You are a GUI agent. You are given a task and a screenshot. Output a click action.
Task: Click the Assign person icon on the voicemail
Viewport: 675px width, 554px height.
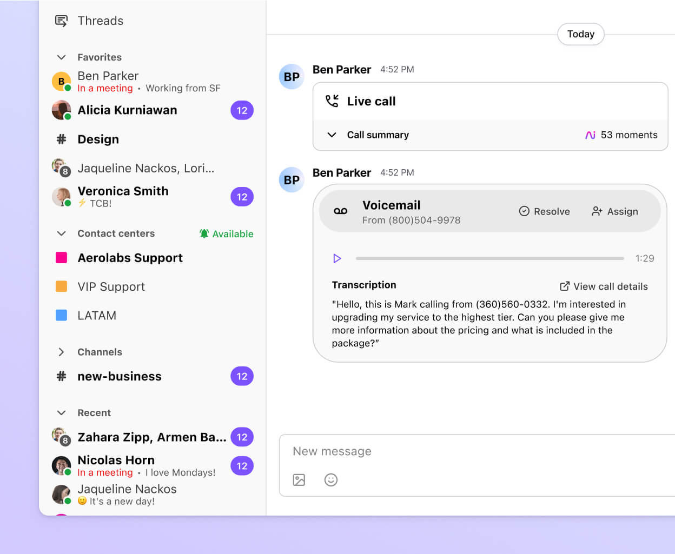pyautogui.click(x=597, y=211)
